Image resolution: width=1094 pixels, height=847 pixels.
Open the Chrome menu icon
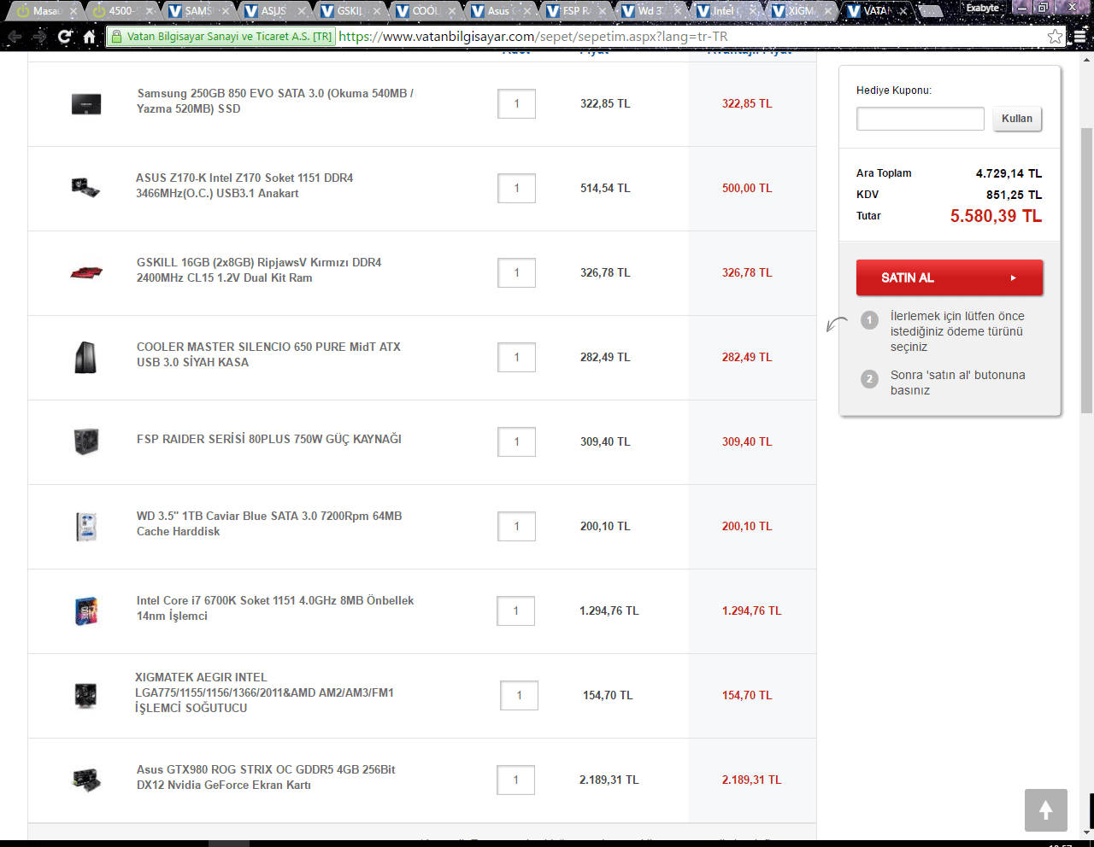pos(1080,37)
